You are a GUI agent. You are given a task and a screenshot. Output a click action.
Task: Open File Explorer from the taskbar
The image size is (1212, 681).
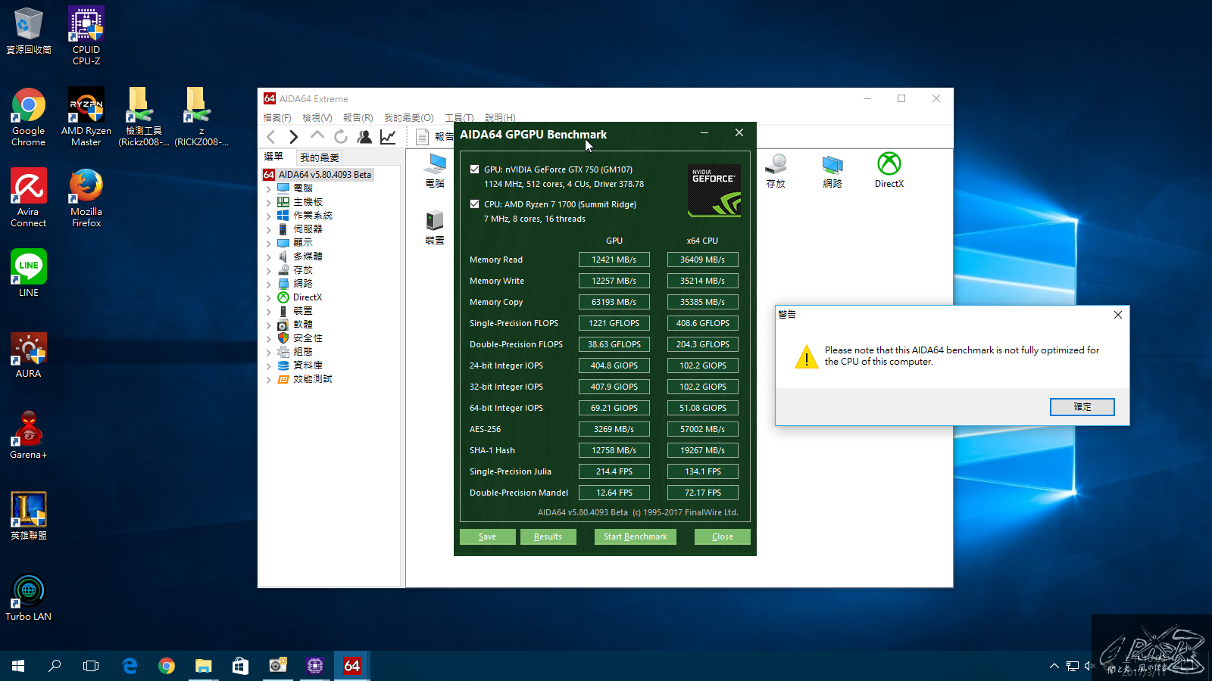(204, 666)
